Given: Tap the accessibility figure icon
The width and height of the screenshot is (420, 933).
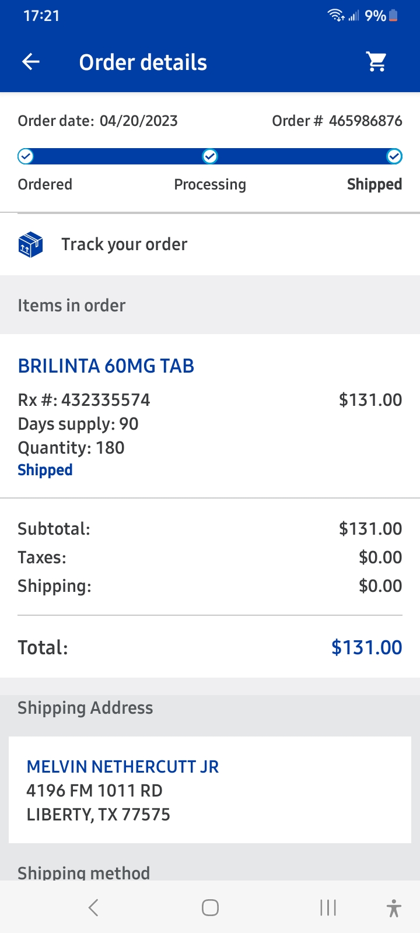Looking at the screenshot, I should [x=394, y=908].
